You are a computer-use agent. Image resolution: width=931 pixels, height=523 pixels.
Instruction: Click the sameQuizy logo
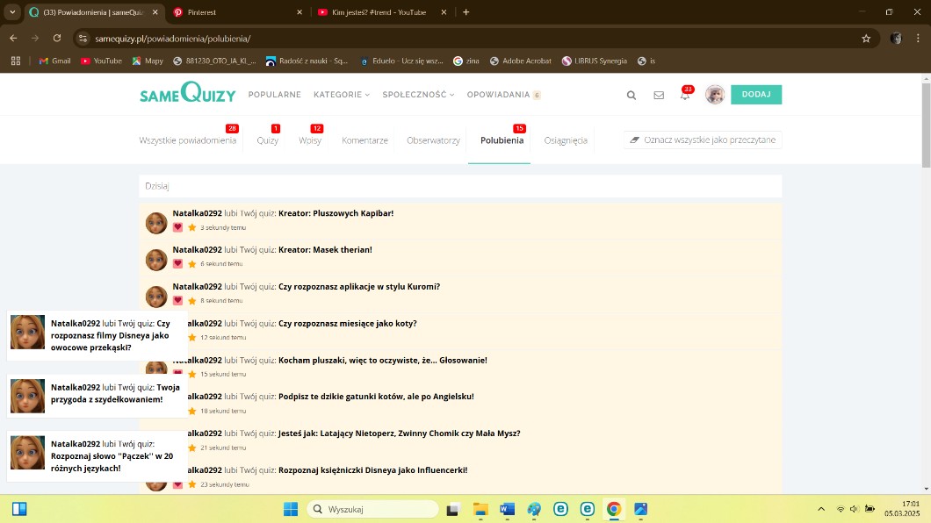187,93
